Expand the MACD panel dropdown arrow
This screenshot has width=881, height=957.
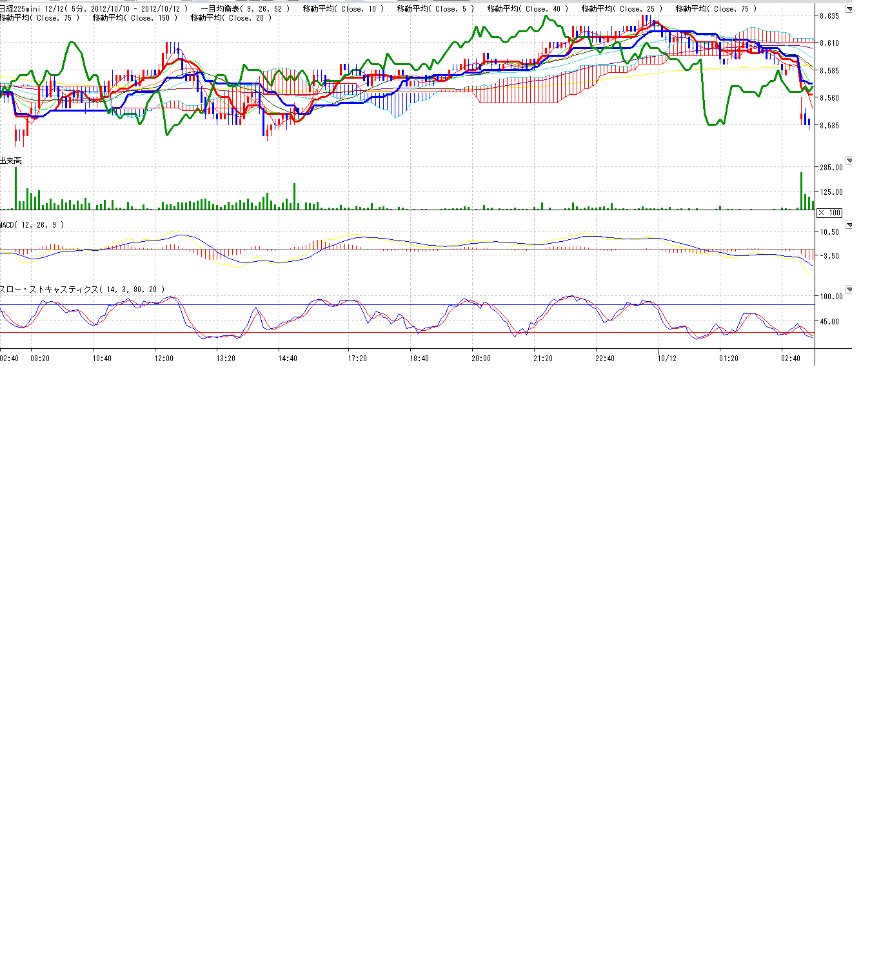tap(849, 225)
